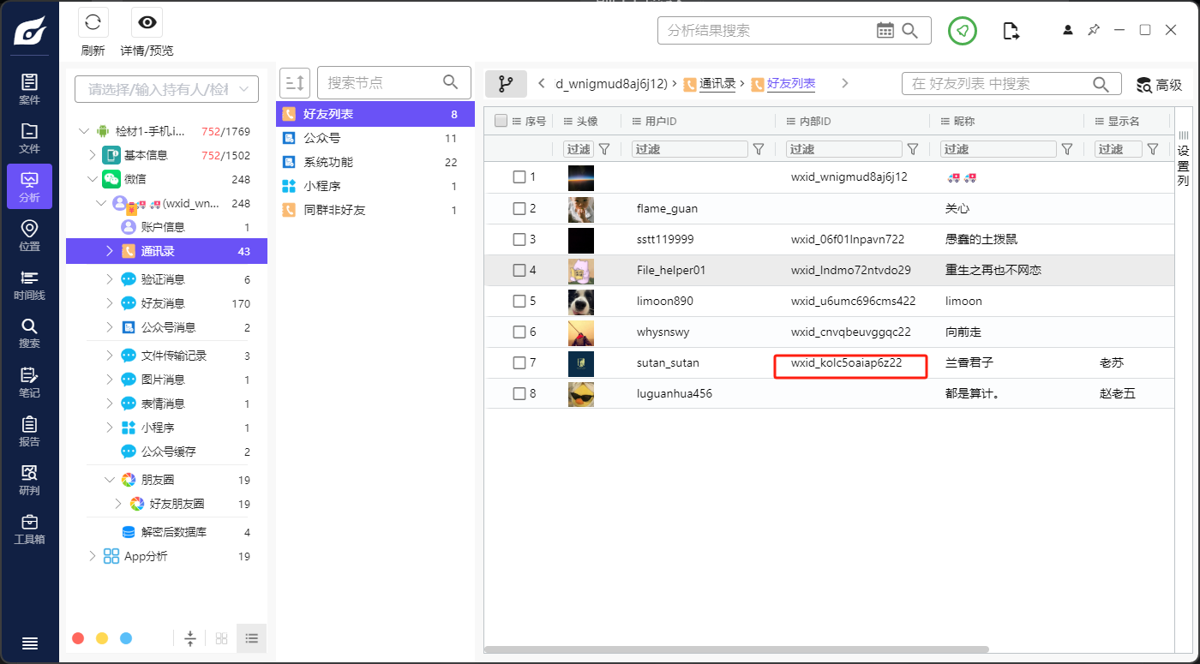1200x664 pixels.
Task: Open 位置 location panel in sidebar
Action: pos(29,235)
